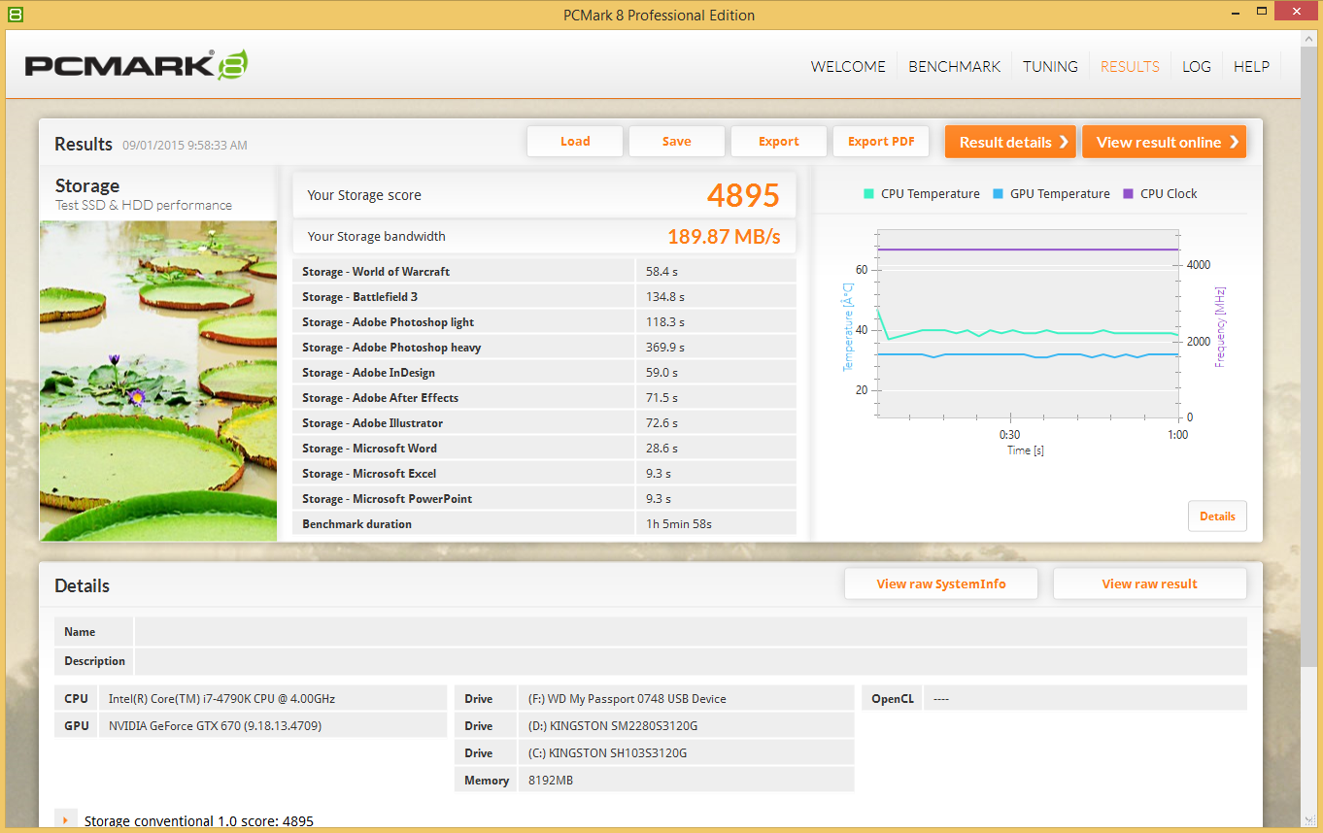The width and height of the screenshot is (1323, 833).
Task: Click the Load button
Action: [575, 142]
